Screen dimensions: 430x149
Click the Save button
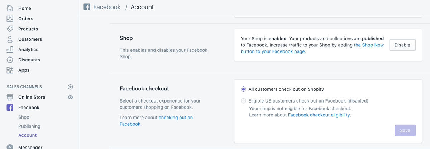click(405, 130)
